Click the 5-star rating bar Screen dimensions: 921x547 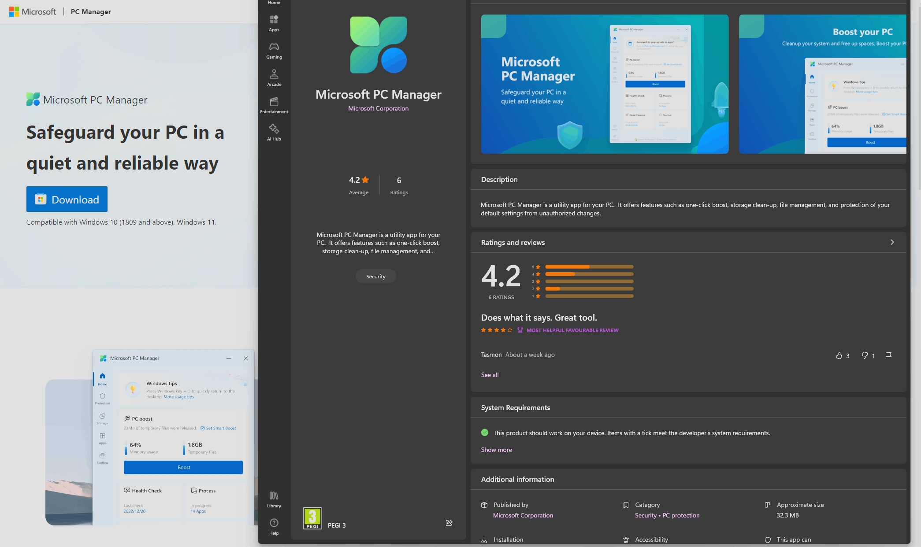point(589,267)
